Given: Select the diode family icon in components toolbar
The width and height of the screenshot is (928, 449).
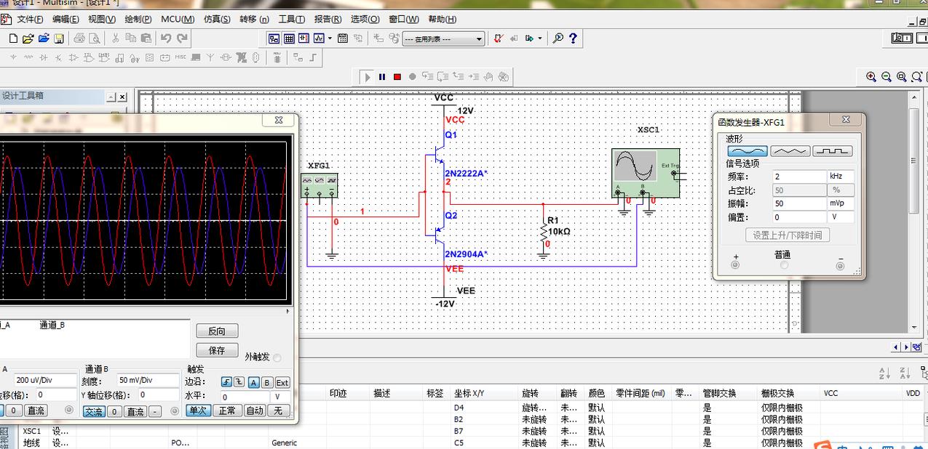Looking at the screenshot, I should coord(44,58).
